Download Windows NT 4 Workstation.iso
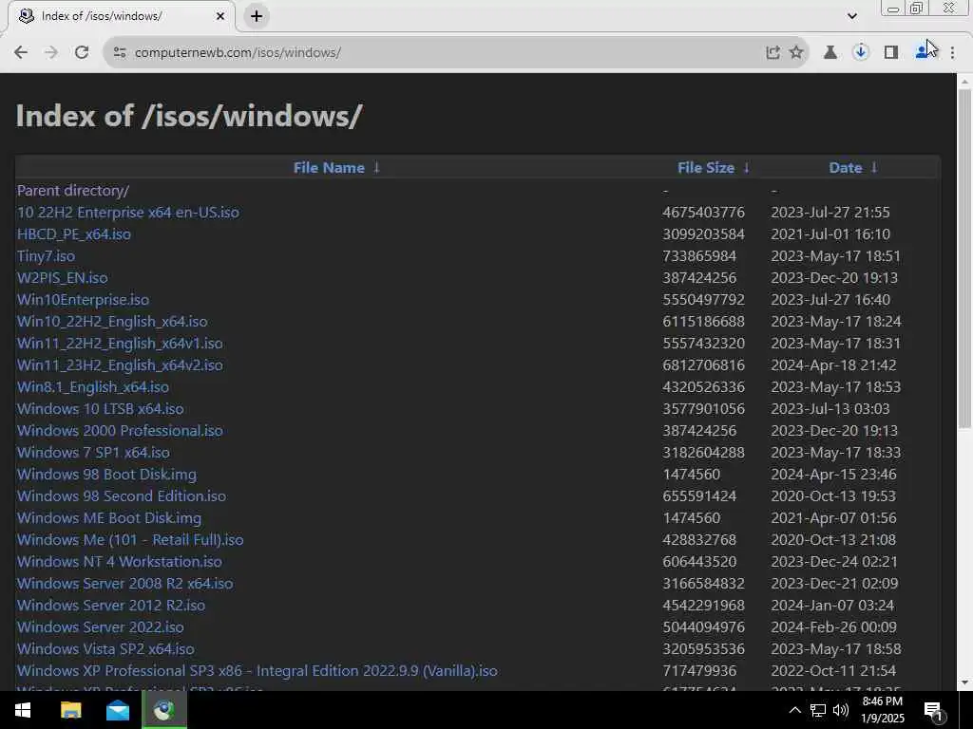973x729 pixels. (x=119, y=562)
